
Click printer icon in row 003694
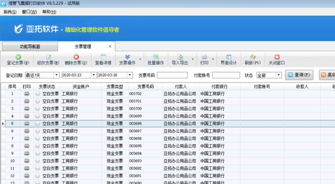(27, 153)
